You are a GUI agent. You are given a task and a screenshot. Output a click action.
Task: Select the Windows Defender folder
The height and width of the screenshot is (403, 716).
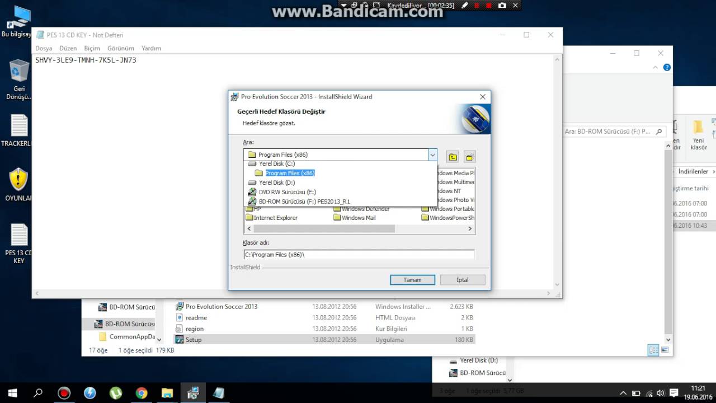tap(361, 209)
